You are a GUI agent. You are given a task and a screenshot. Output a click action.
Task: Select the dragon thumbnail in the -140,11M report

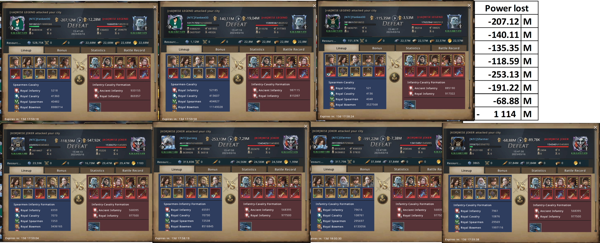pyautogui.click(x=254, y=107)
